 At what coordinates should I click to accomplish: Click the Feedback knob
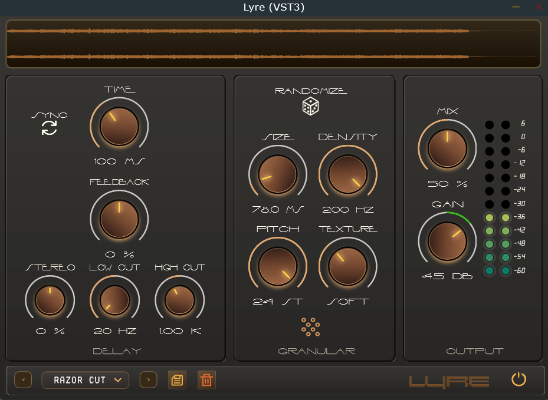click(119, 219)
